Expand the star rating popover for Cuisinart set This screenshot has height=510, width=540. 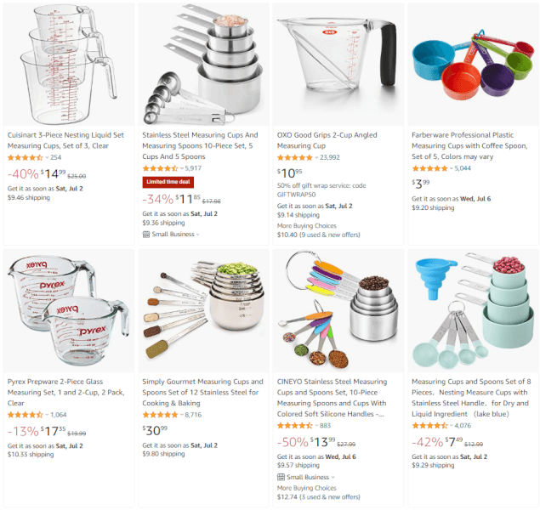47,157
